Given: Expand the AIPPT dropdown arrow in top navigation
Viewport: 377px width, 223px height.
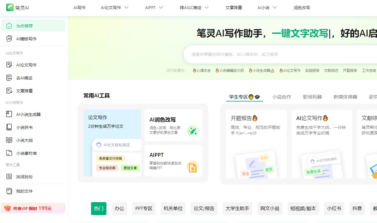Looking at the screenshot, I should 161,8.
